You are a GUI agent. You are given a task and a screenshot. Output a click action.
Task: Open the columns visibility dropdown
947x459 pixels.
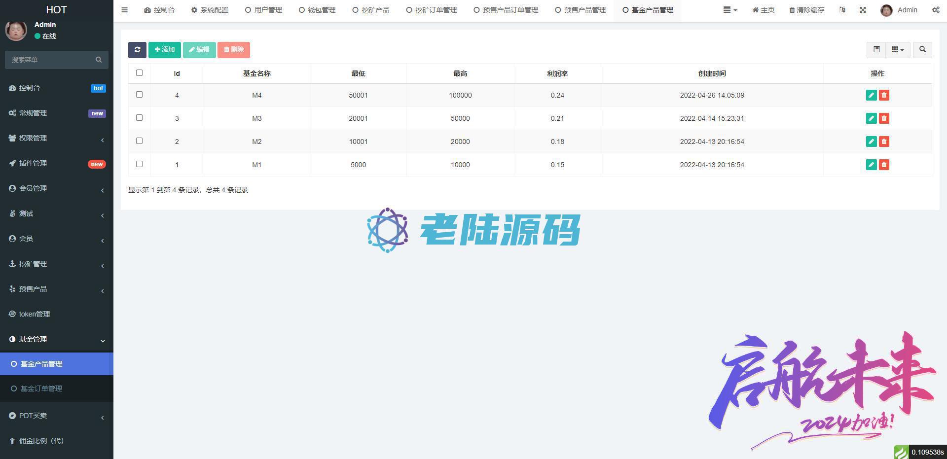(x=898, y=50)
